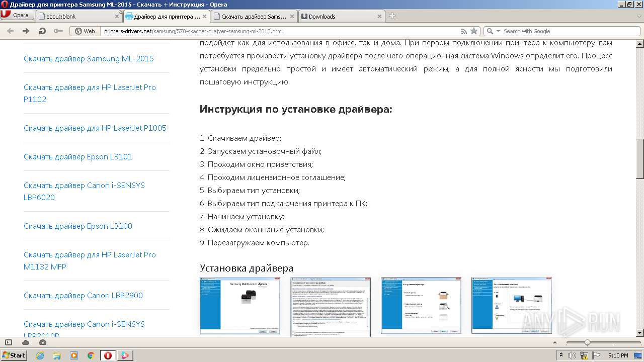Click 'Инструкция по установке драйвера:' heading
The width and height of the screenshot is (644, 362).
[x=296, y=109]
